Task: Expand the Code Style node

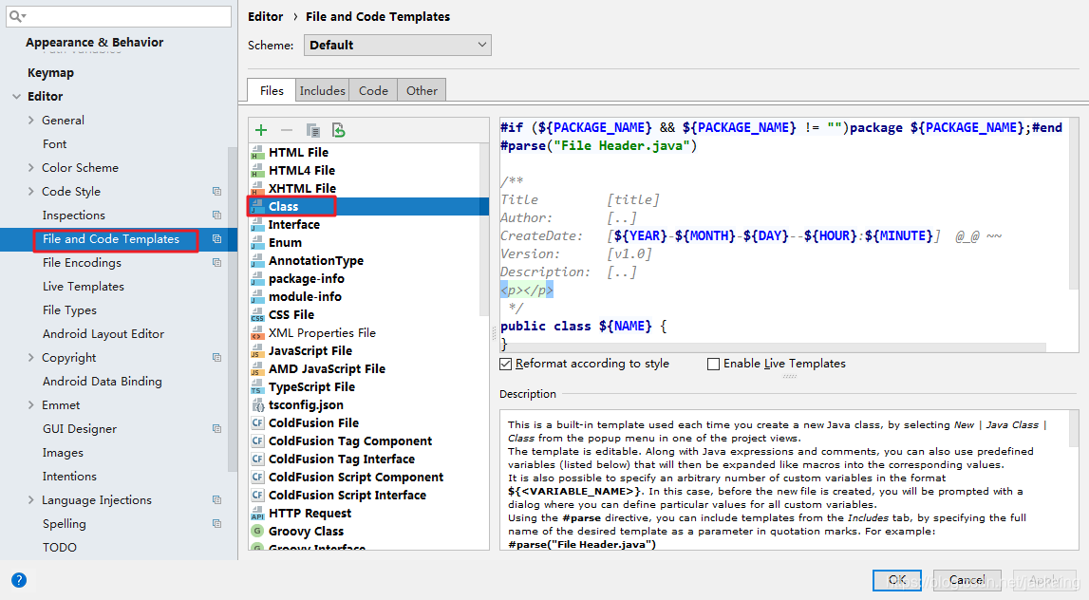Action: tap(30, 191)
